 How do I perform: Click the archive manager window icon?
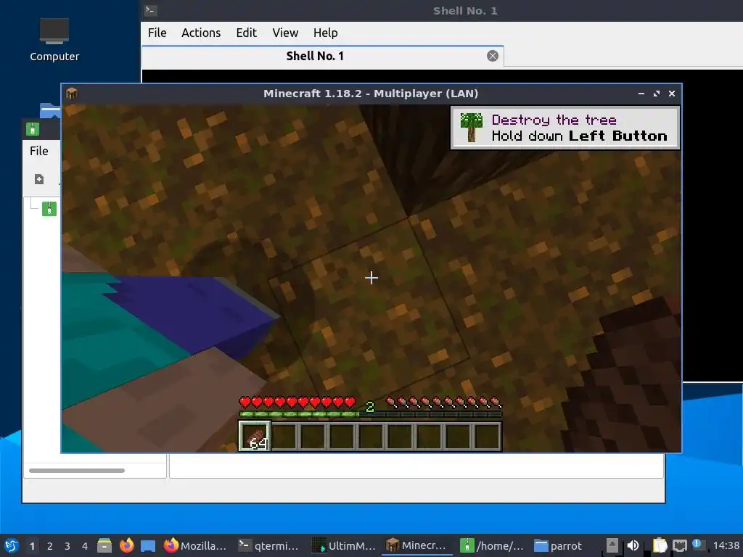[33, 129]
